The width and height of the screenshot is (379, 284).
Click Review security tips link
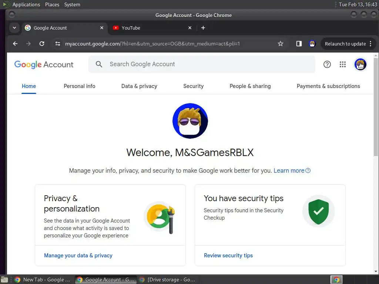pos(228,256)
